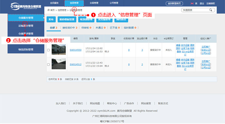
Task: Open listing number link SW014550
Action: 75,50
